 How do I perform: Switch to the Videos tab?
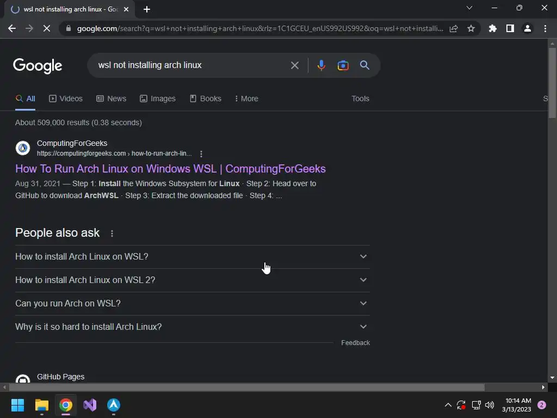click(66, 99)
